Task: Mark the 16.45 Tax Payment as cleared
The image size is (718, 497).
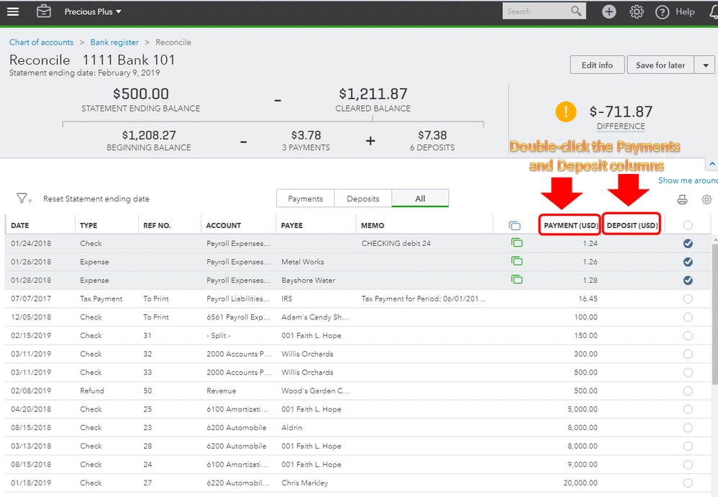Action: (x=688, y=298)
